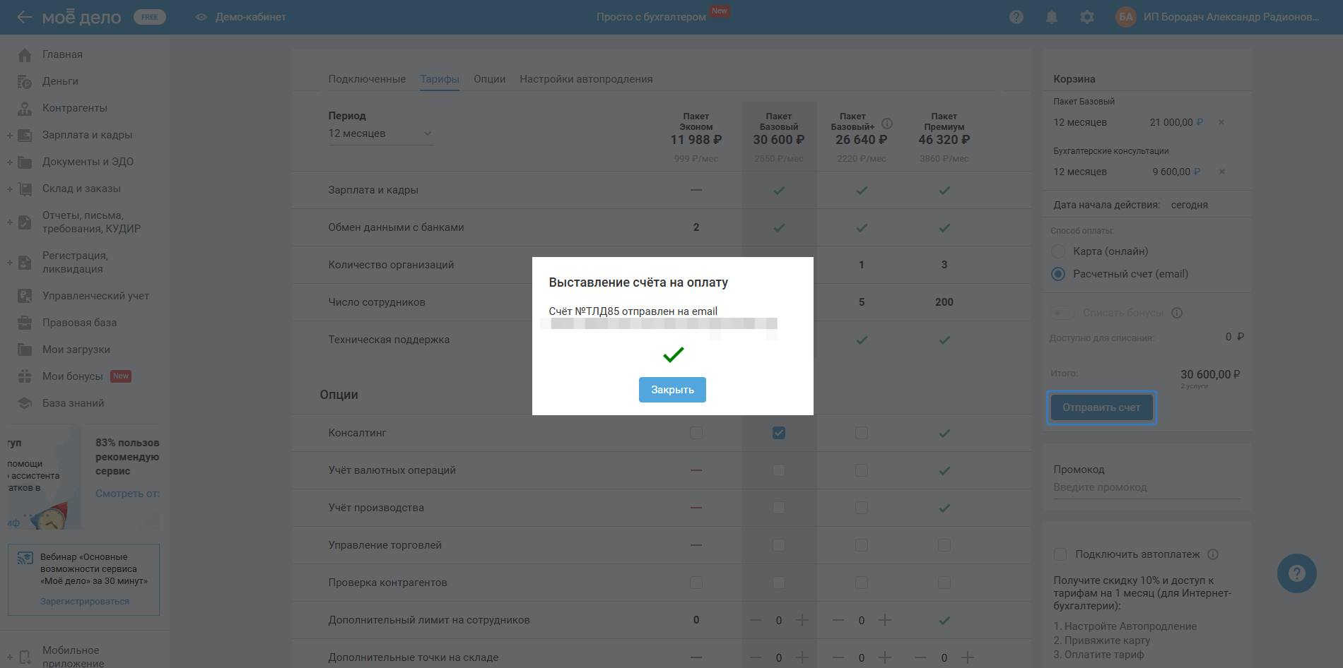Click the info icon next to Пакет Базовый+
This screenshot has width=1343, height=668.
pyautogui.click(x=887, y=124)
